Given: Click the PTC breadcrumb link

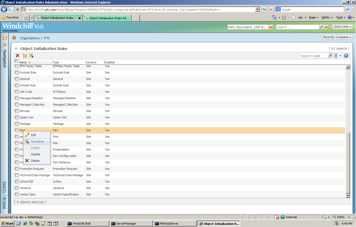Looking at the screenshot, I should [x=47, y=38].
